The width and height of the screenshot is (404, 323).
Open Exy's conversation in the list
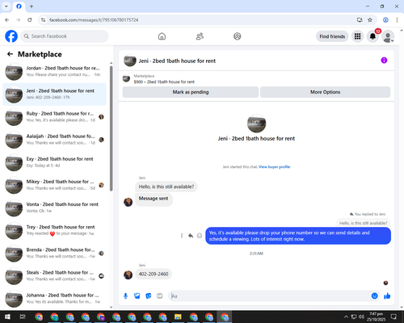click(55, 162)
